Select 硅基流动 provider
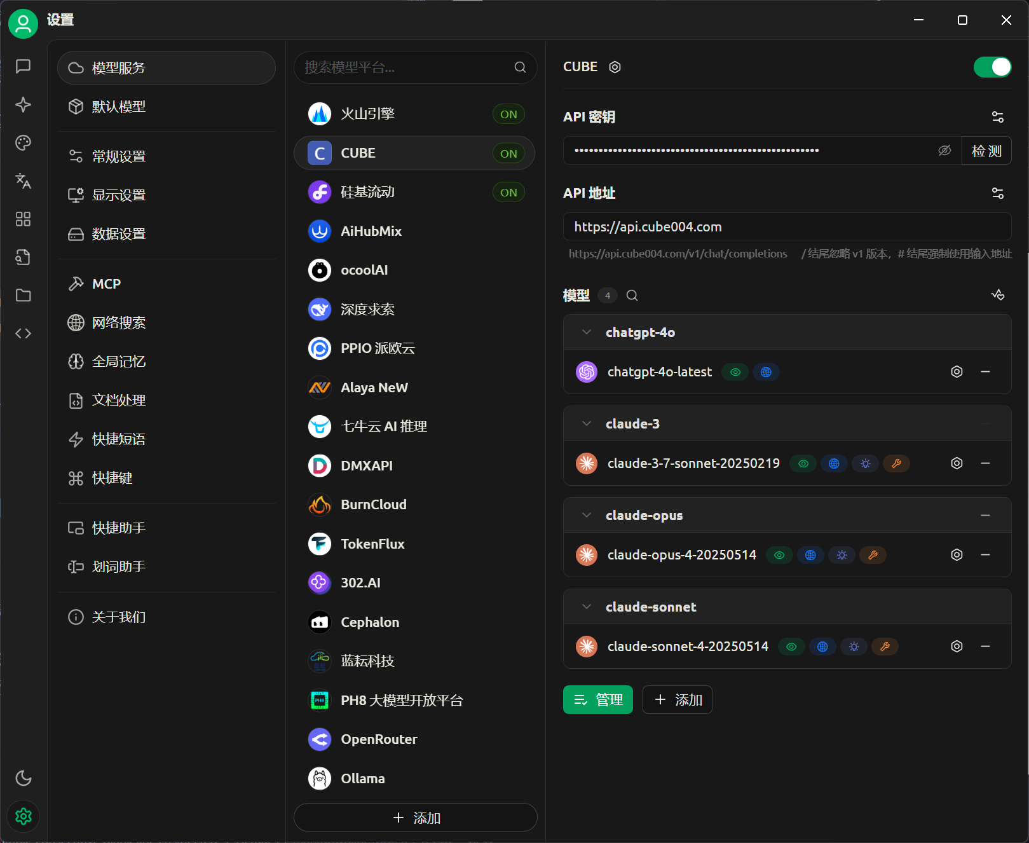 click(414, 193)
